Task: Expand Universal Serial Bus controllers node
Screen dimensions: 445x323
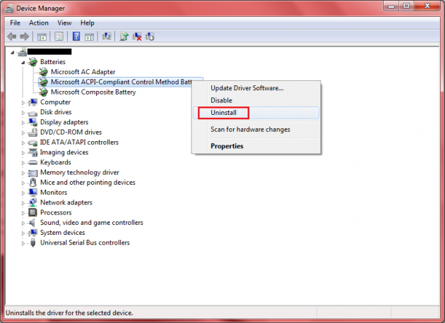Action: coord(23,243)
